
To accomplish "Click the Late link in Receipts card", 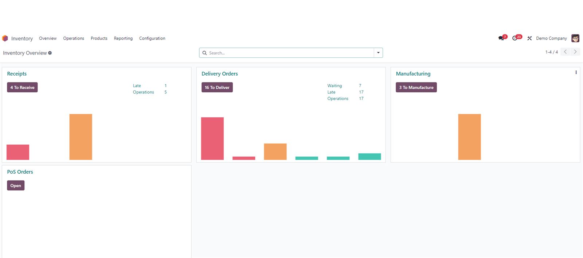I will pyautogui.click(x=137, y=86).
